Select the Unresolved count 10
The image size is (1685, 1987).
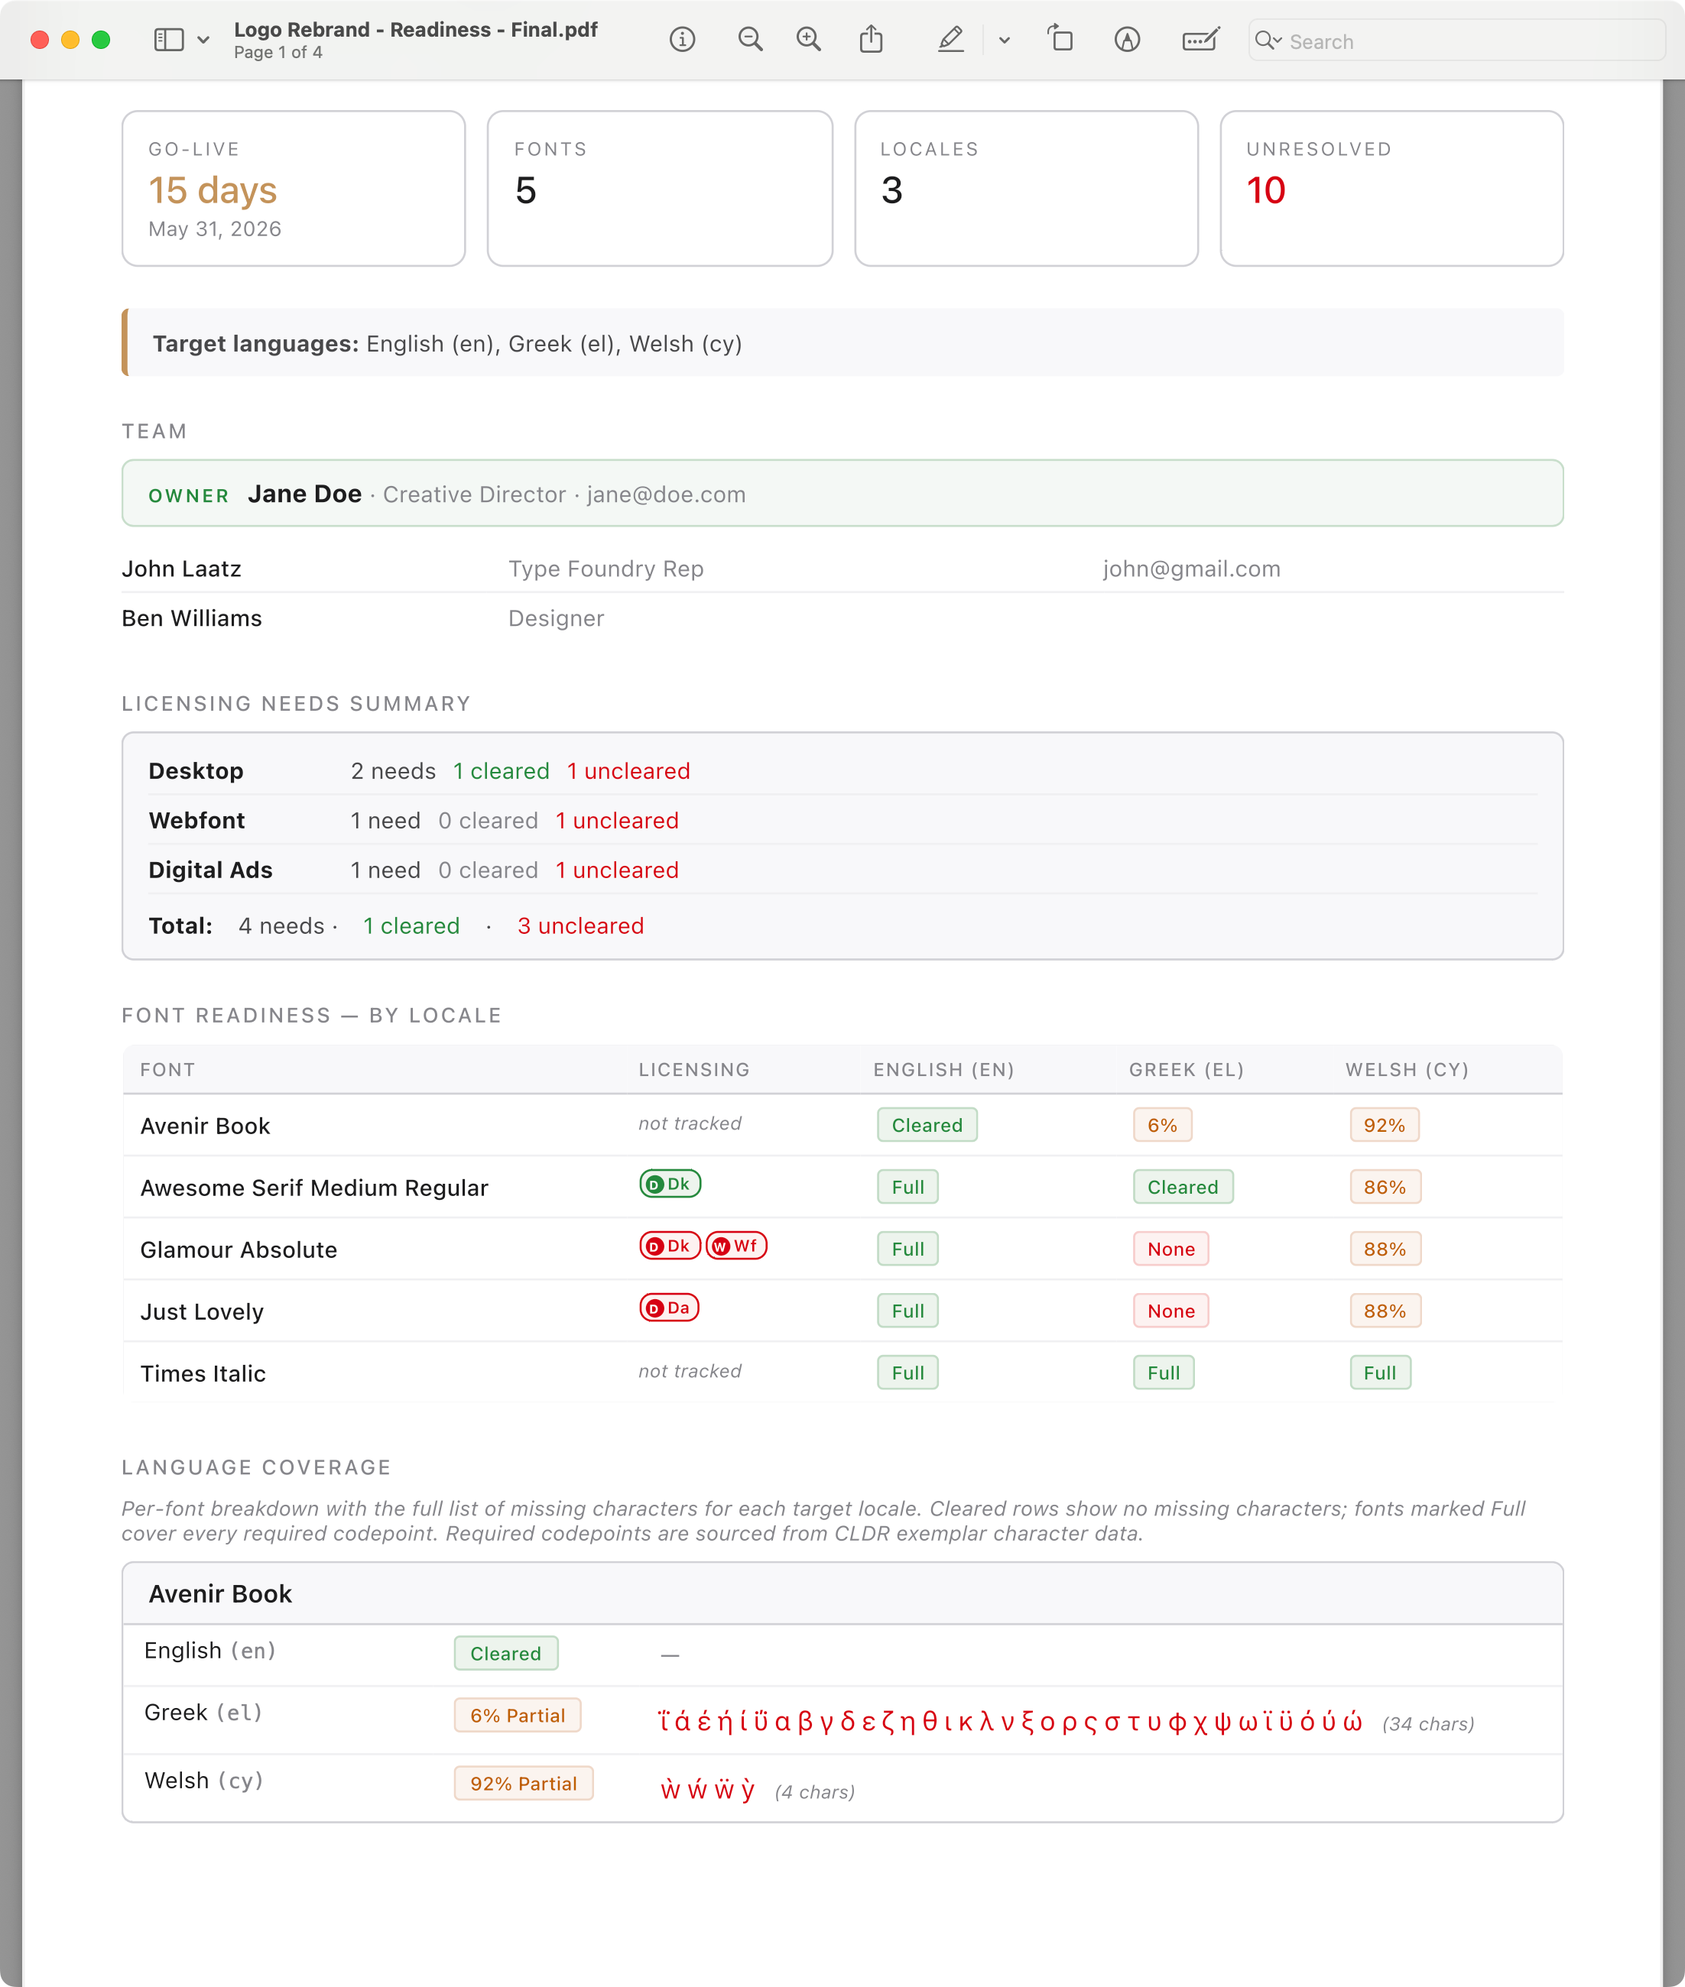point(1265,190)
